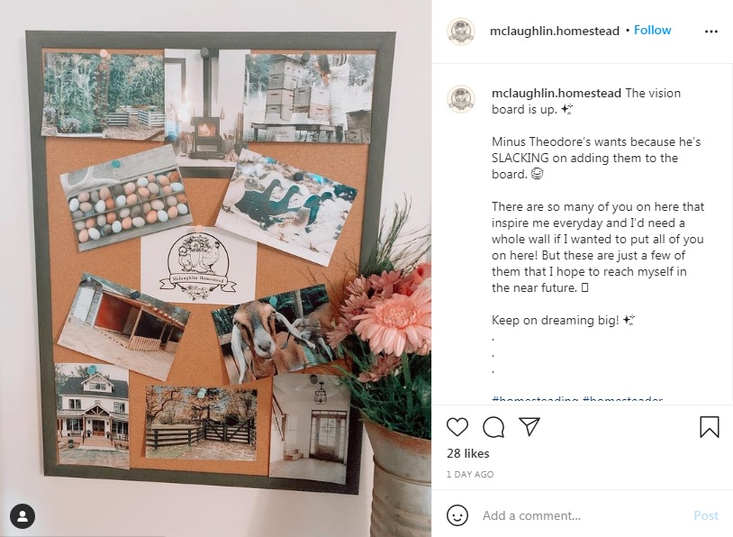Click the vision board photo

point(215,268)
